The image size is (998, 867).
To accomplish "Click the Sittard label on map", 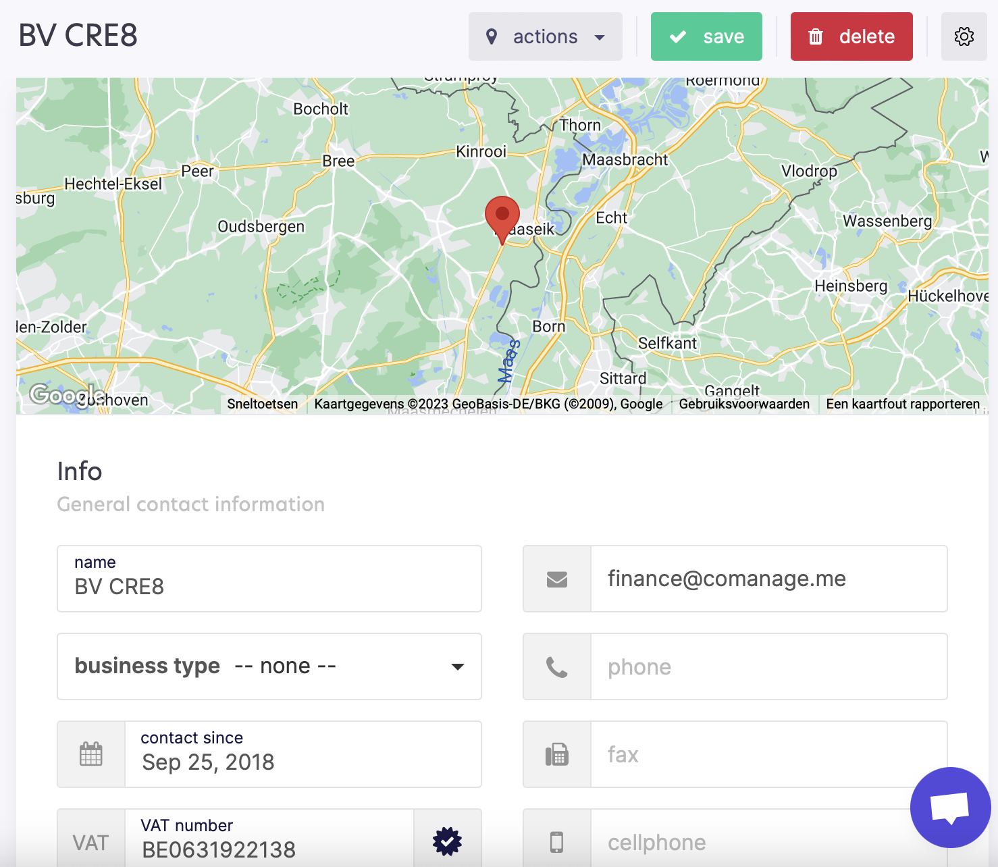I will (x=623, y=378).
